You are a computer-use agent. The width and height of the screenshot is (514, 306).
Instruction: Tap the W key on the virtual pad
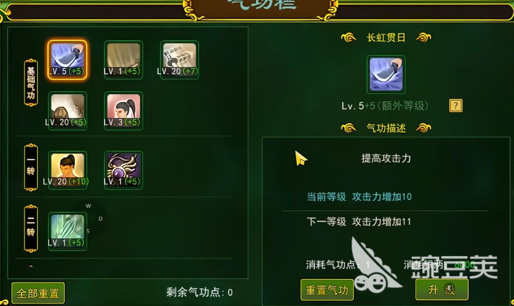click(88, 206)
